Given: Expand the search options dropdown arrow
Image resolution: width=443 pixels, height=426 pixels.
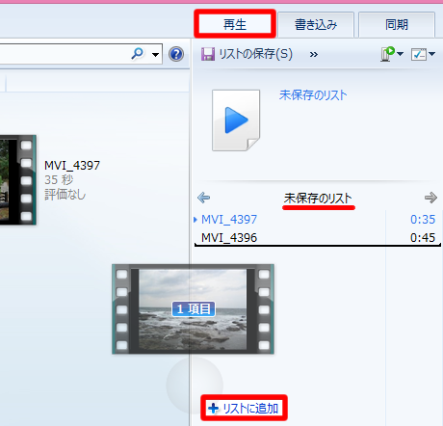Looking at the screenshot, I should [155, 55].
